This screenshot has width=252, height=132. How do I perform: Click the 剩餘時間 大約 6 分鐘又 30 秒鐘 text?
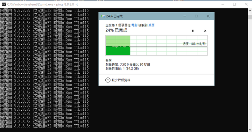pyautogui.click(x=128, y=65)
